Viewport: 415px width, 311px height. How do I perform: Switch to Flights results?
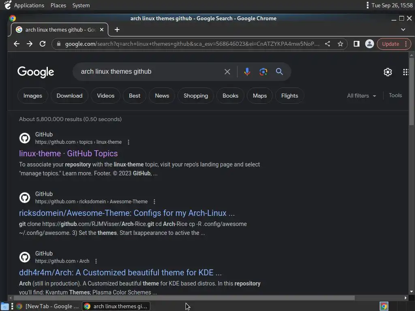(289, 96)
